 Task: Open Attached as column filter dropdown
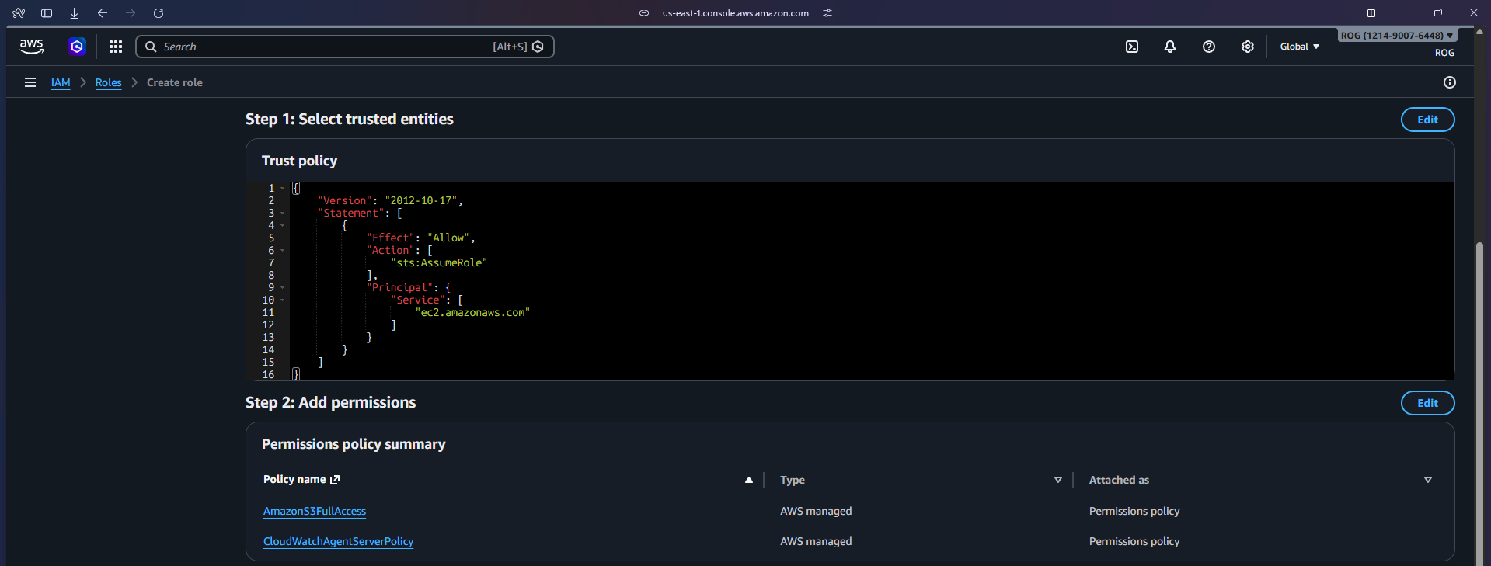pyautogui.click(x=1427, y=480)
